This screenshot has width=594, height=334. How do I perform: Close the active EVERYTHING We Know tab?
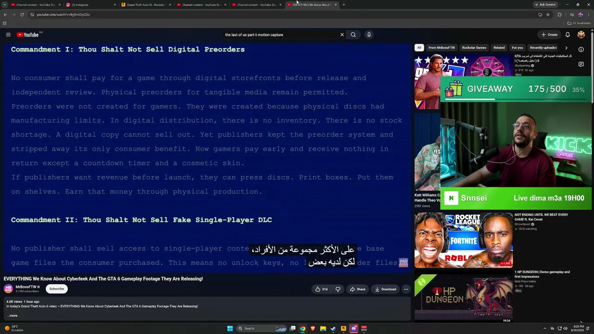[336, 5]
